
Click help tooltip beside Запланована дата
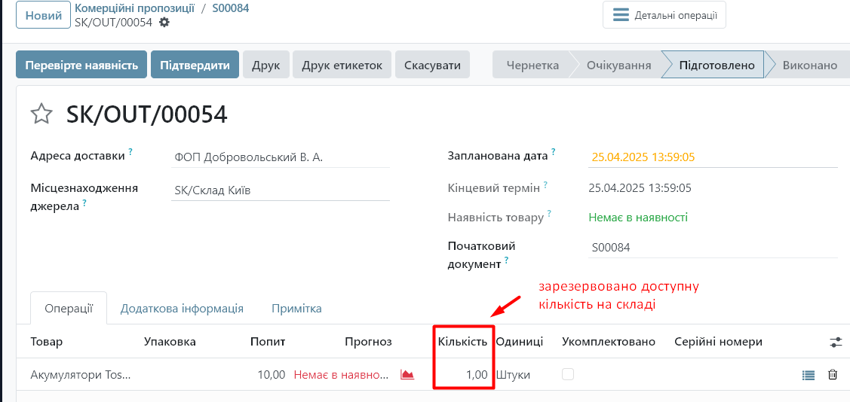coord(554,152)
